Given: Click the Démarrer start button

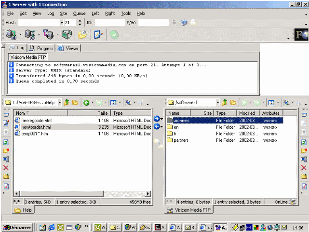Looking at the screenshot, I should 17,227.
